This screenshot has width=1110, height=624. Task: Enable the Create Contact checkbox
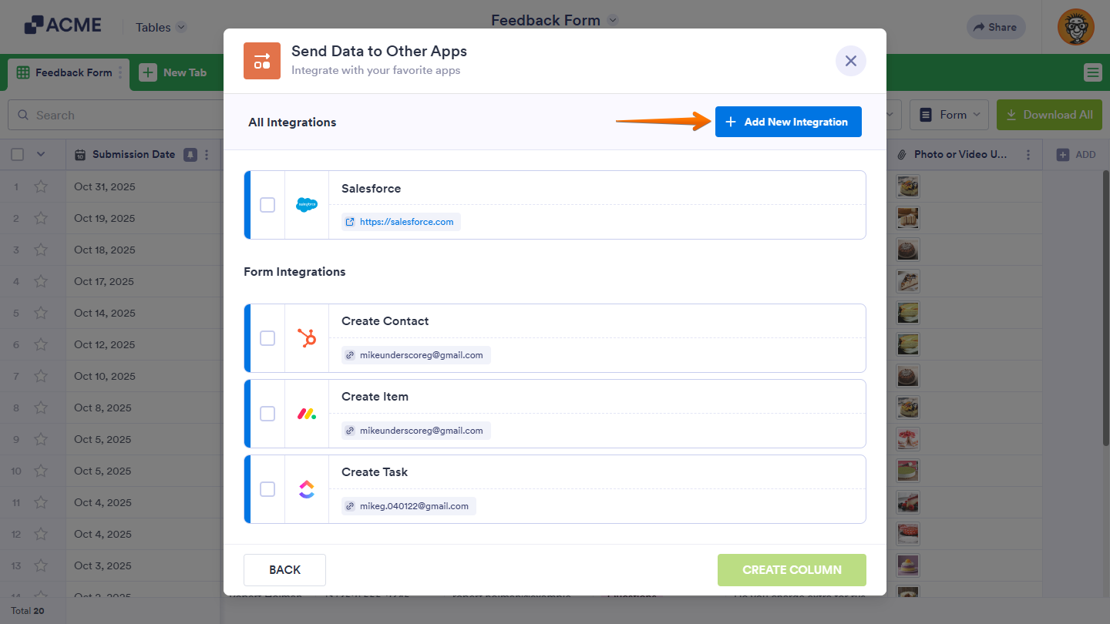[267, 337]
